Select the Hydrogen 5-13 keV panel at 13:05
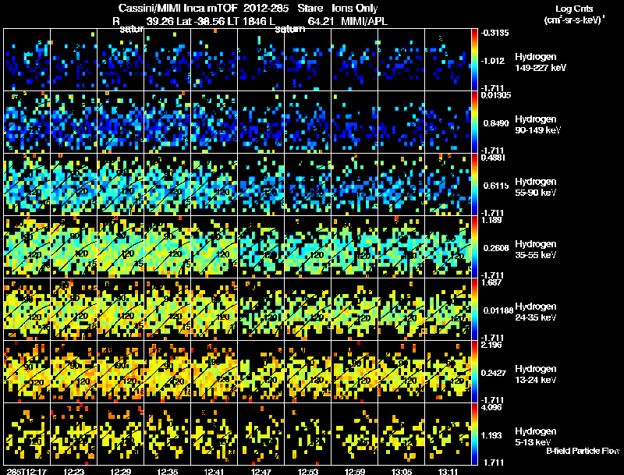624x475 pixels. click(x=401, y=434)
